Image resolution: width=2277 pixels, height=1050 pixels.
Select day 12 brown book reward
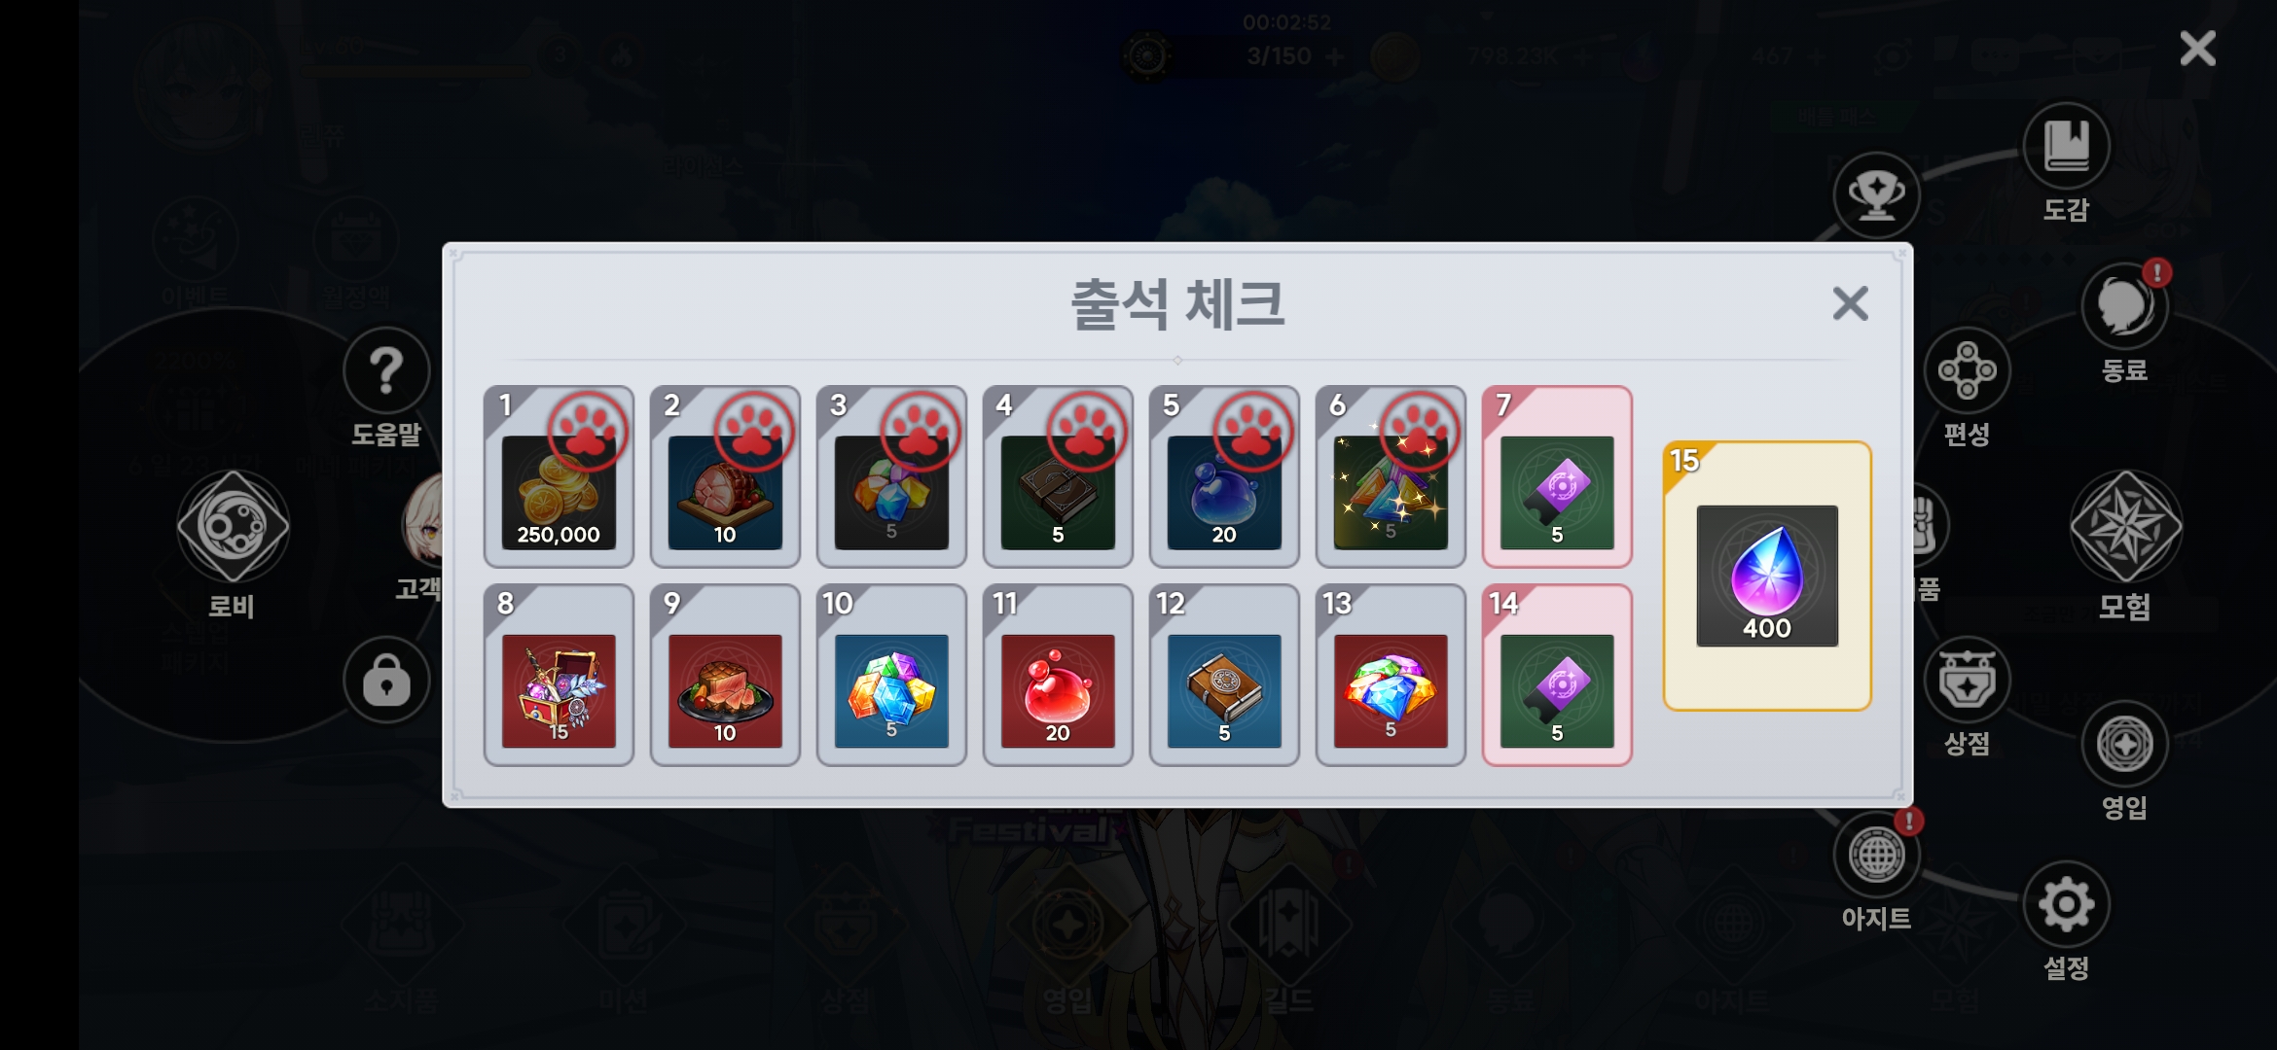[1224, 675]
